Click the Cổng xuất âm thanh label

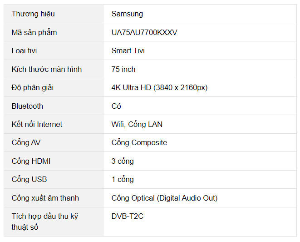click(x=45, y=198)
